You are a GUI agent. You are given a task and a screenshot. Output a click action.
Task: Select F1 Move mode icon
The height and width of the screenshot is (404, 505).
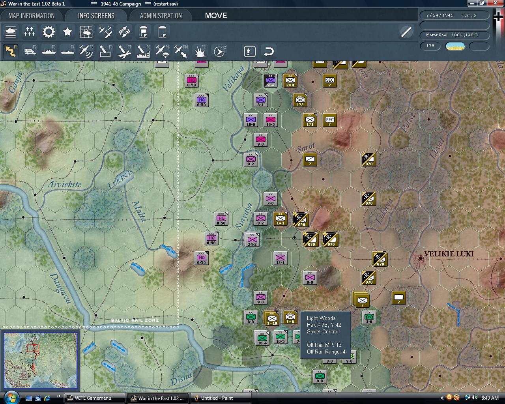click(11, 51)
